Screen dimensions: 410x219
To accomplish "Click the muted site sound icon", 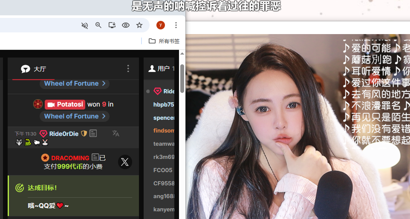I will pos(85,25).
